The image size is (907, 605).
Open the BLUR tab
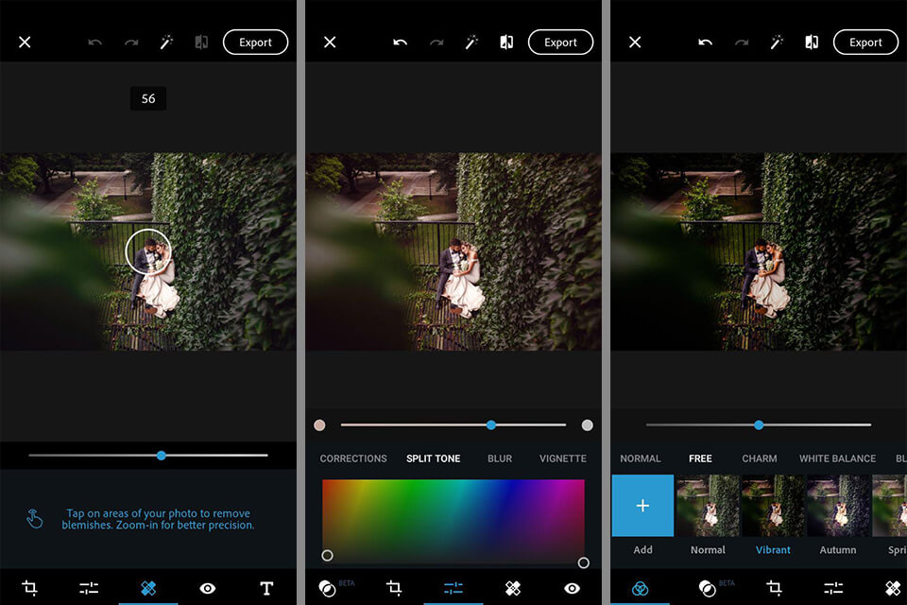[500, 458]
